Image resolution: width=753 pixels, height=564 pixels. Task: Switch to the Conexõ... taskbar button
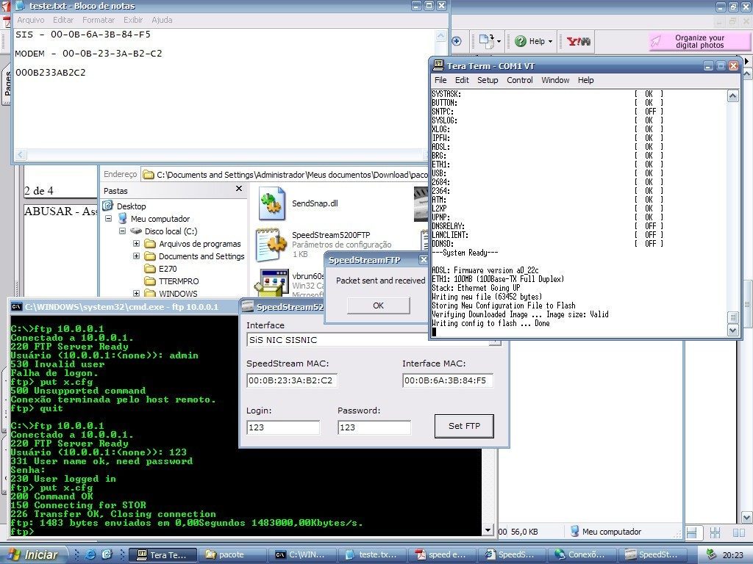point(582,555)
